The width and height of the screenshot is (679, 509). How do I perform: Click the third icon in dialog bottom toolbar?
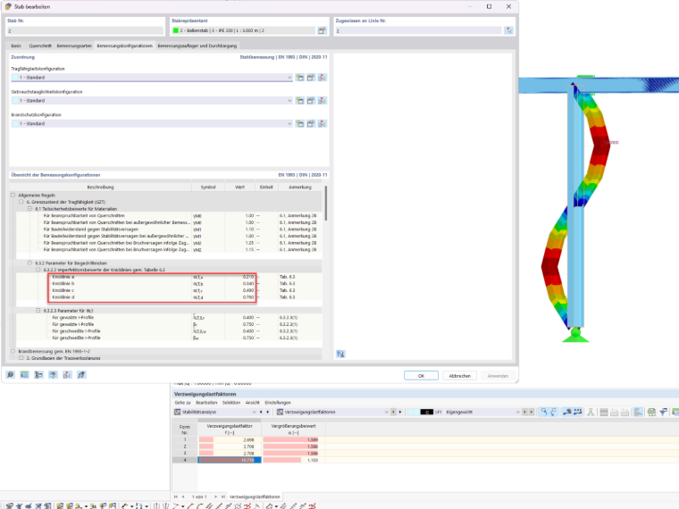[x=38, y=375]
